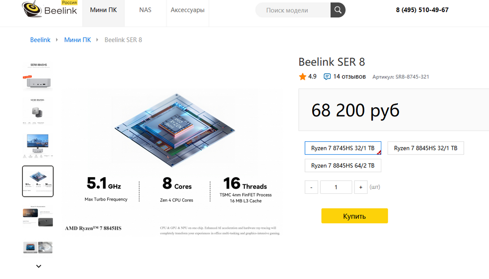Open the Мини ПК navigation tab
Viewport: 489px width, 279px height.
[x=103, y=10]
